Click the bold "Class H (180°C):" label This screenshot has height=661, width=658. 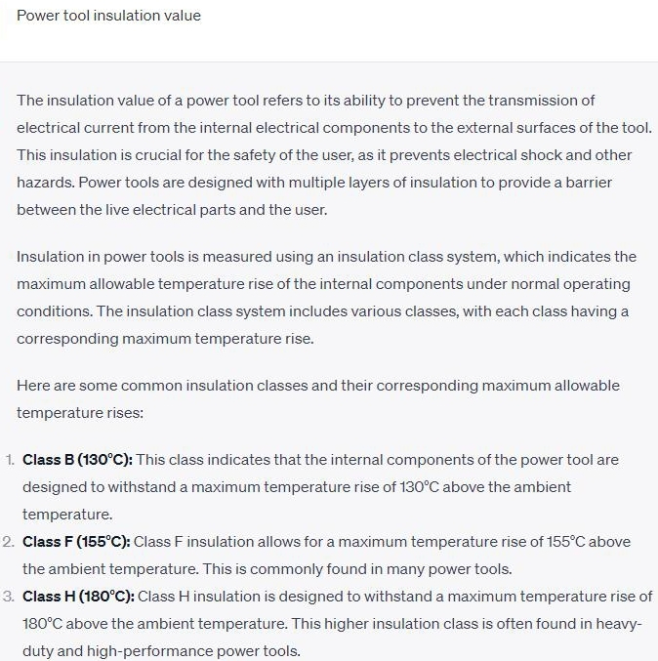click(78, 597)
